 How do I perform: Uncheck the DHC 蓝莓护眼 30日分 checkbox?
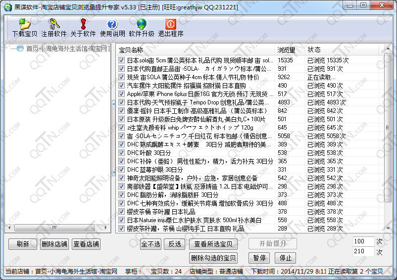tap(121, 170)
